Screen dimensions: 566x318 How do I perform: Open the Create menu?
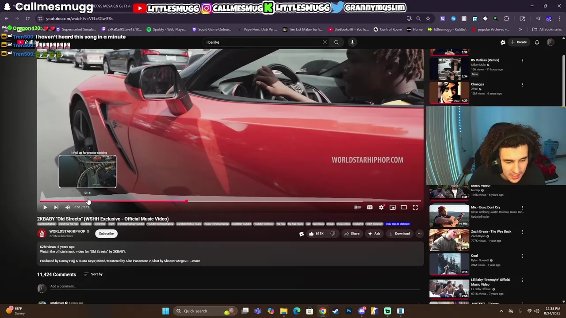point(518,42)
